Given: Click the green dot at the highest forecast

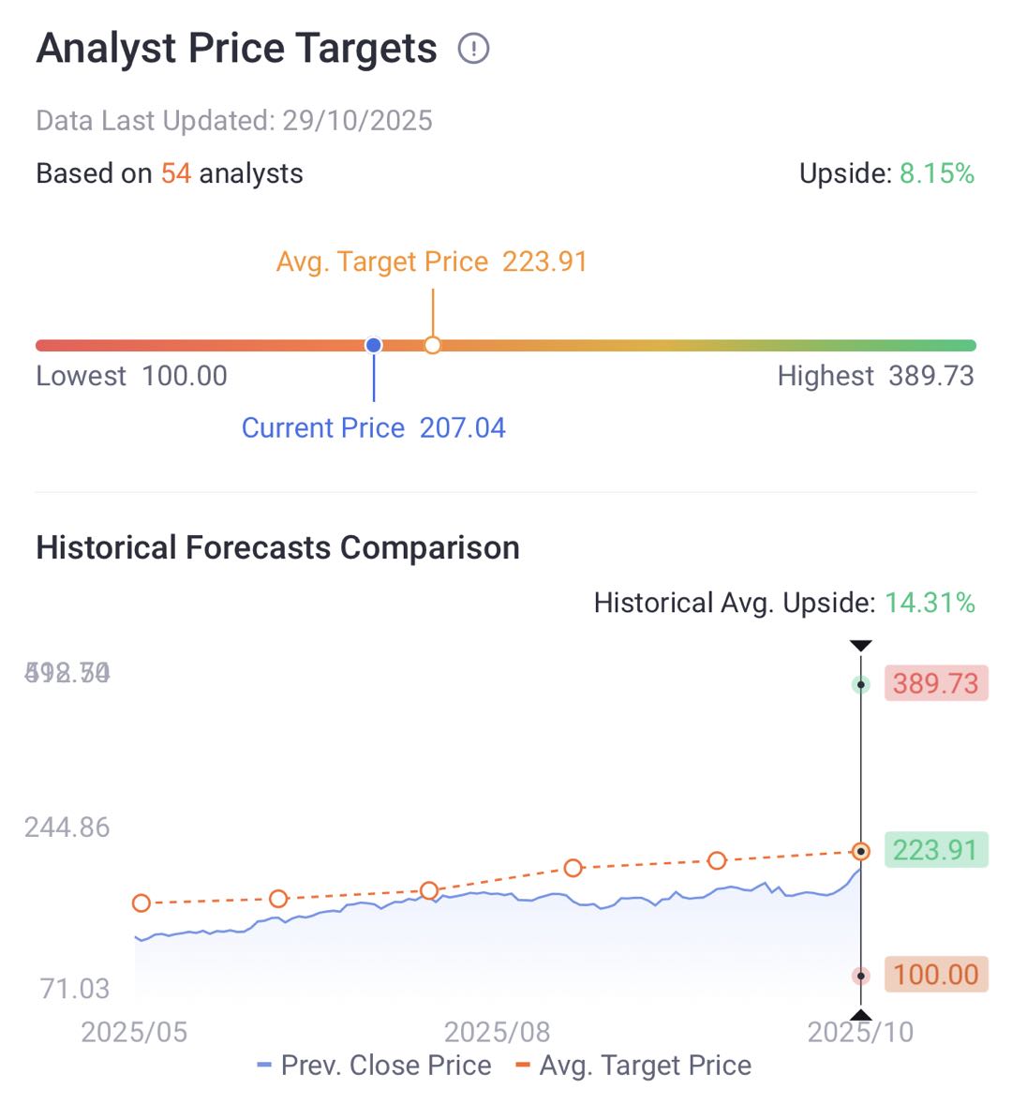Looking at the screenshot, I should 860,685.
